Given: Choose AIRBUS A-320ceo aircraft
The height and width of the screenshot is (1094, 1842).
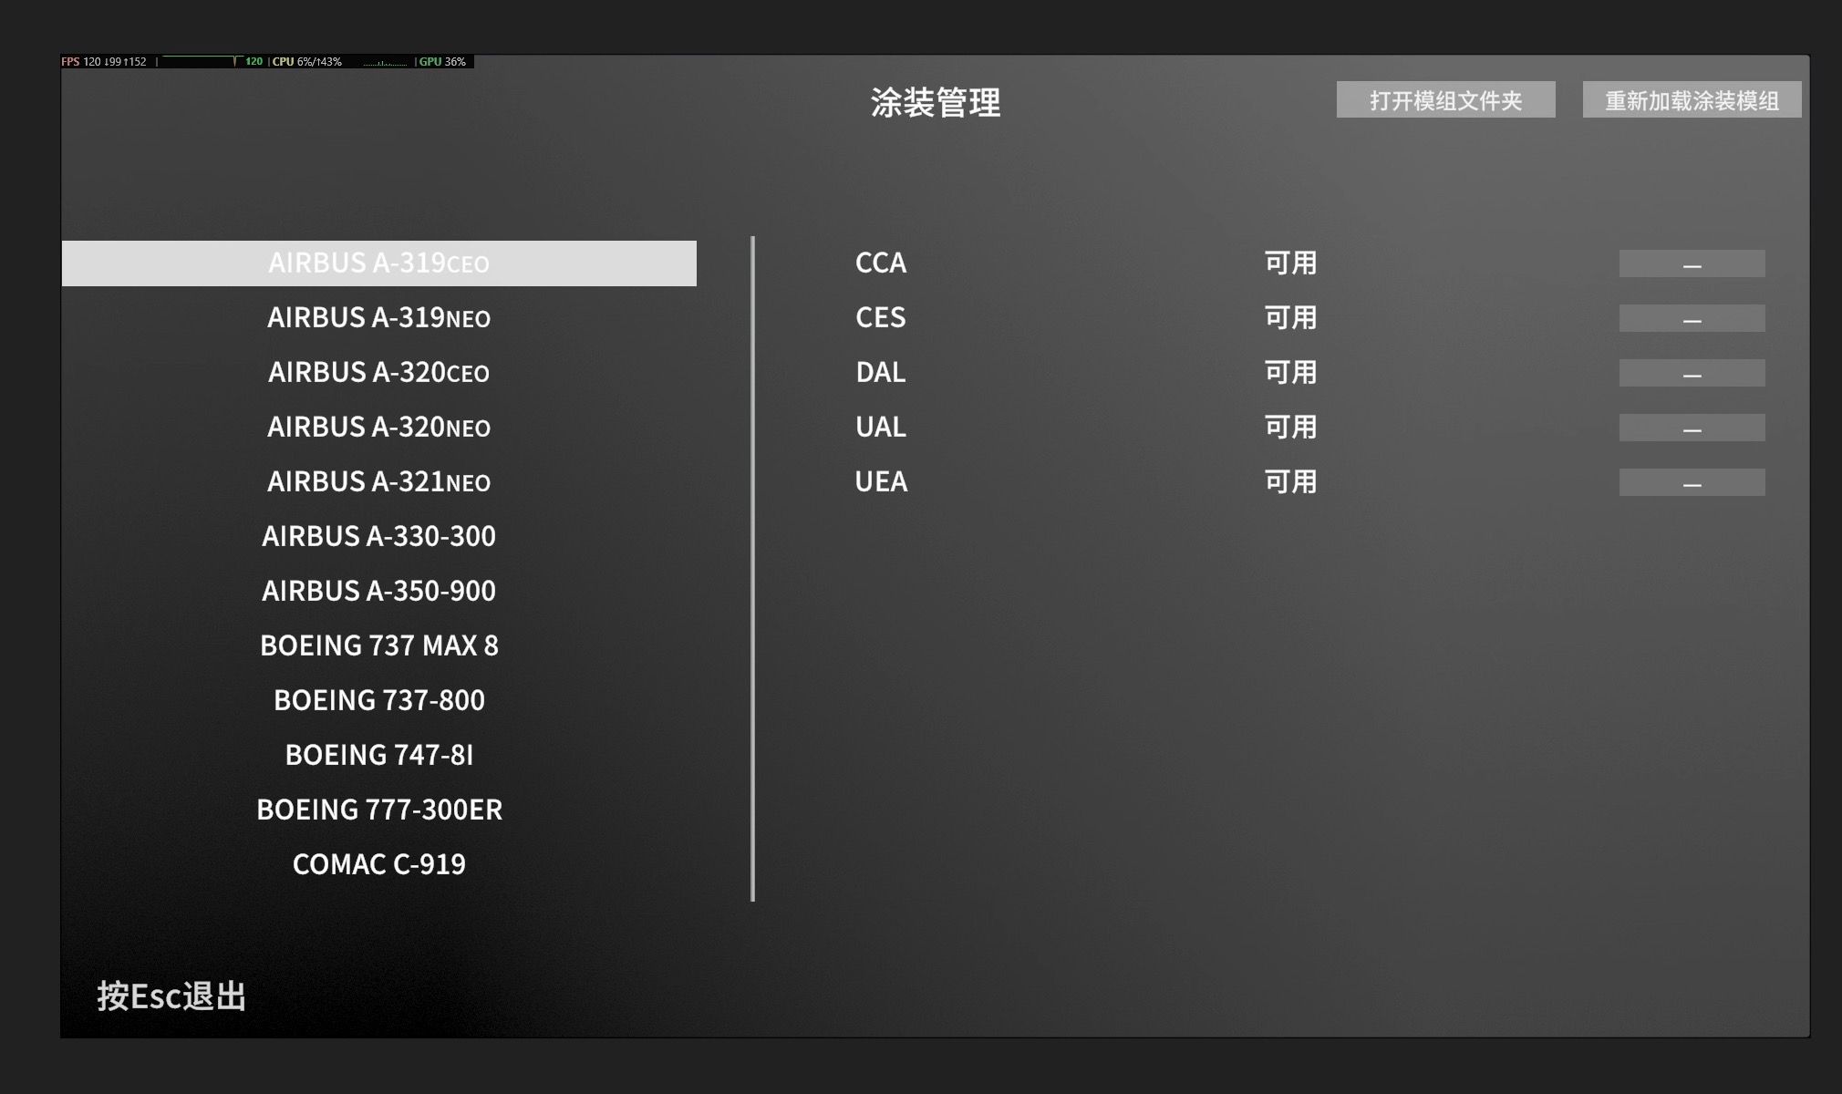Looking at the screenshot, I should coord(378,373).
